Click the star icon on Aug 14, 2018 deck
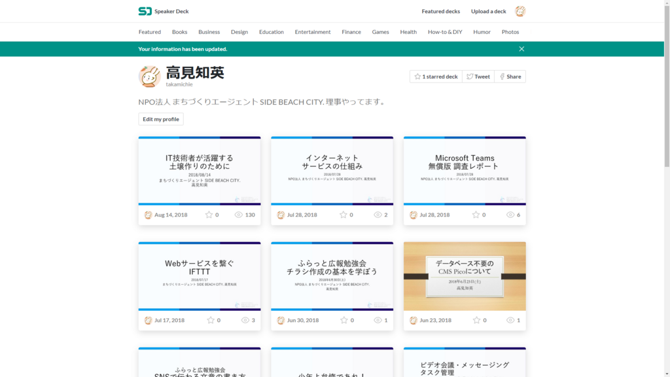The width and height of the screenshot is (670, 377). point(209,215)
